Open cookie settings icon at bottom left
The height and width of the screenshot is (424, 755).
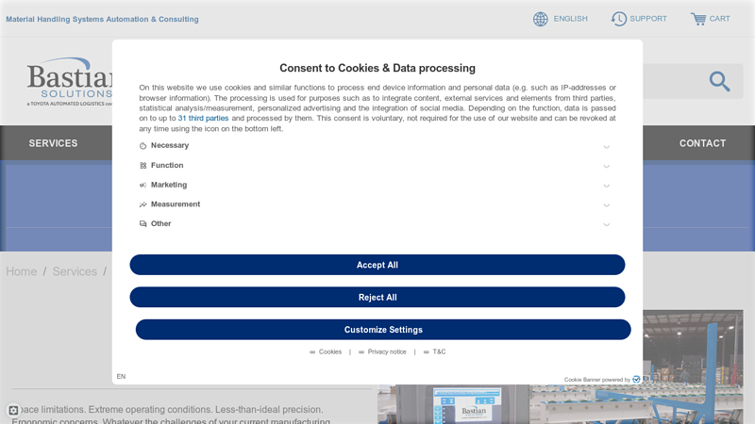click(x=13, y=410)
